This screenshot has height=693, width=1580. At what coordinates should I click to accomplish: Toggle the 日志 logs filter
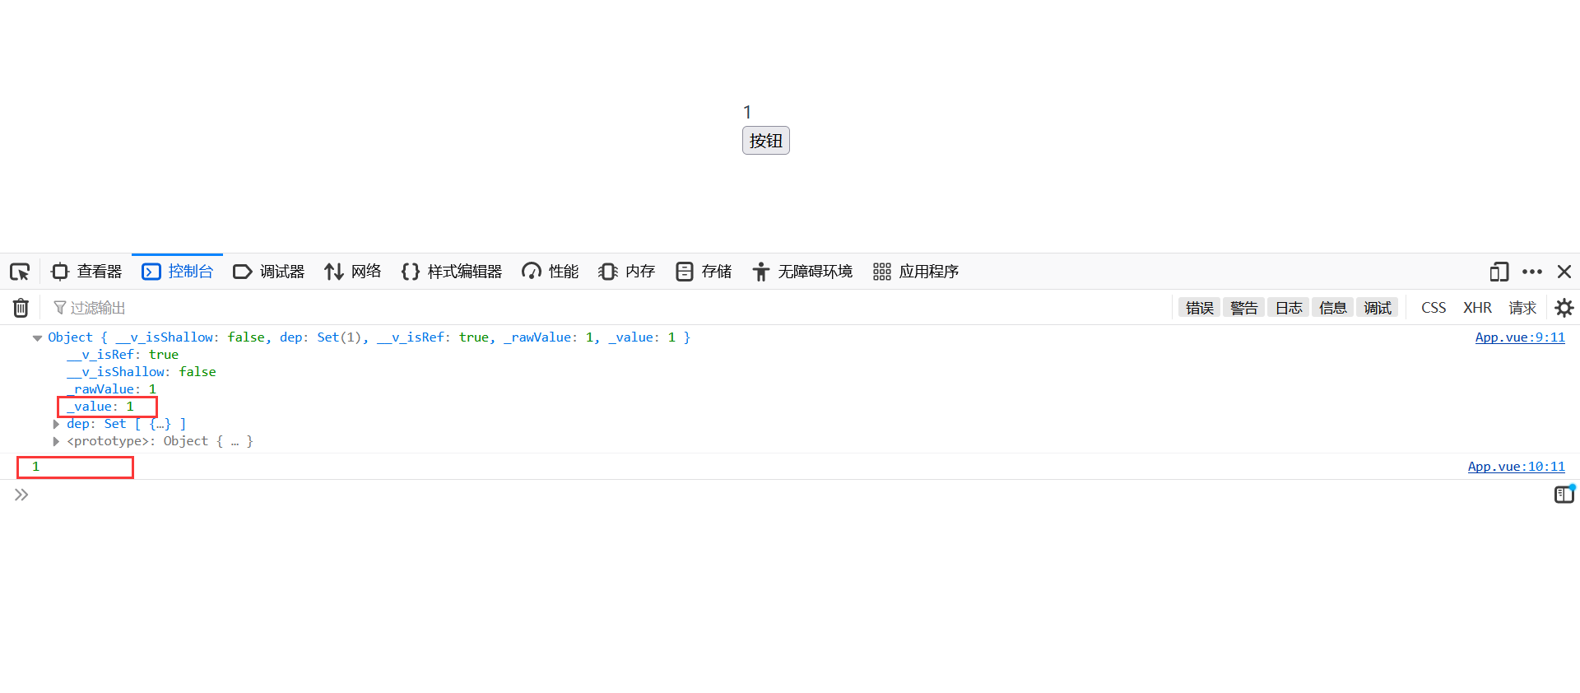tap(1289, 308)
